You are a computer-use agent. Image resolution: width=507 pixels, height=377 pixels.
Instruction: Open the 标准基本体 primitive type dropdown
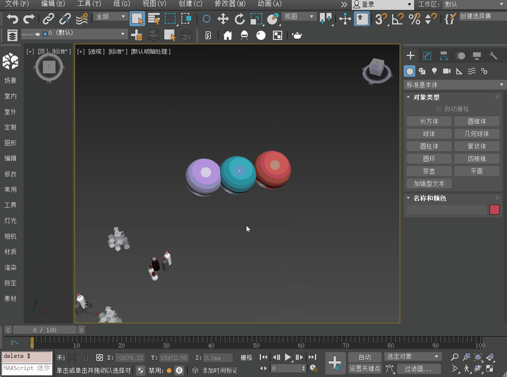455,85
